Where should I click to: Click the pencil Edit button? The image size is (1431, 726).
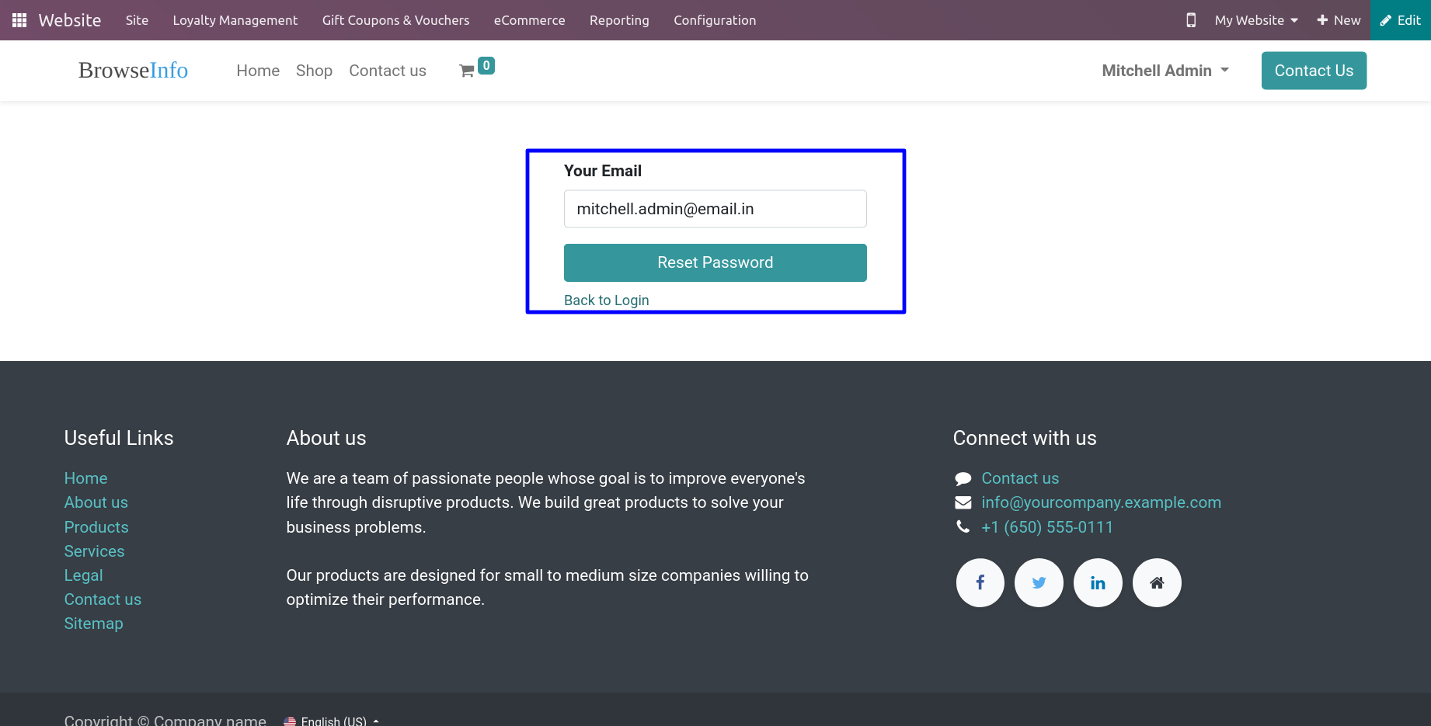pos(1400,20)
